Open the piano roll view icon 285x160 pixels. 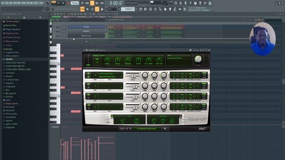(146, 9)
